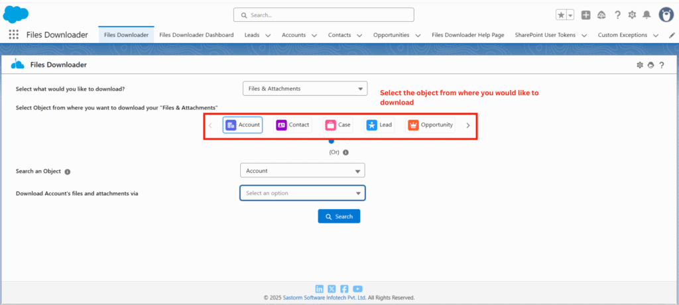Click the Files Downloader app name
Screen dimensions: 679x305
[57, 34]
